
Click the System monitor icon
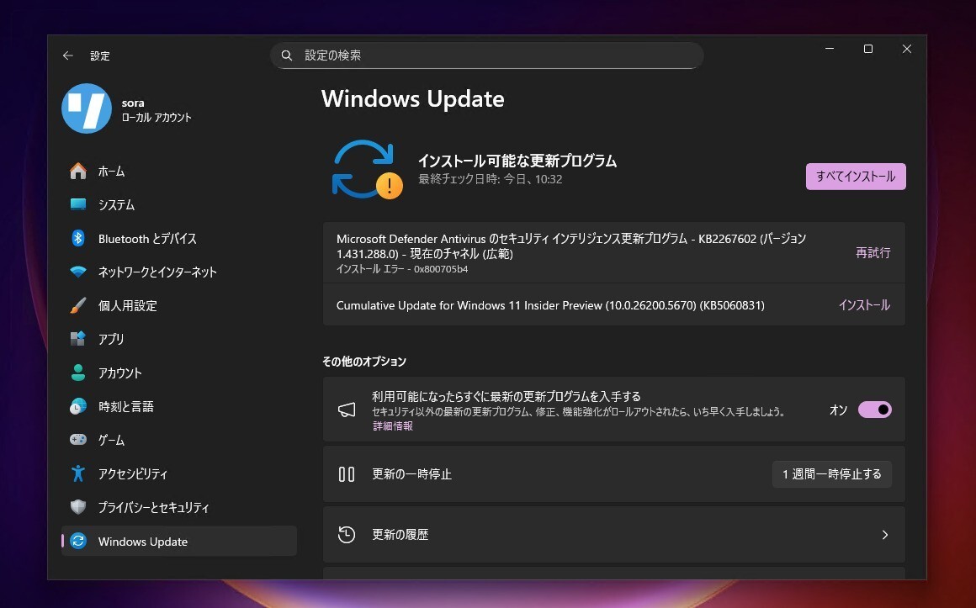tap(77, 204)
